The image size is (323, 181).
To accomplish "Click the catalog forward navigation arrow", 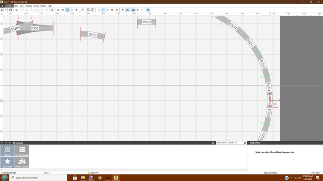I will coord(6,143).
